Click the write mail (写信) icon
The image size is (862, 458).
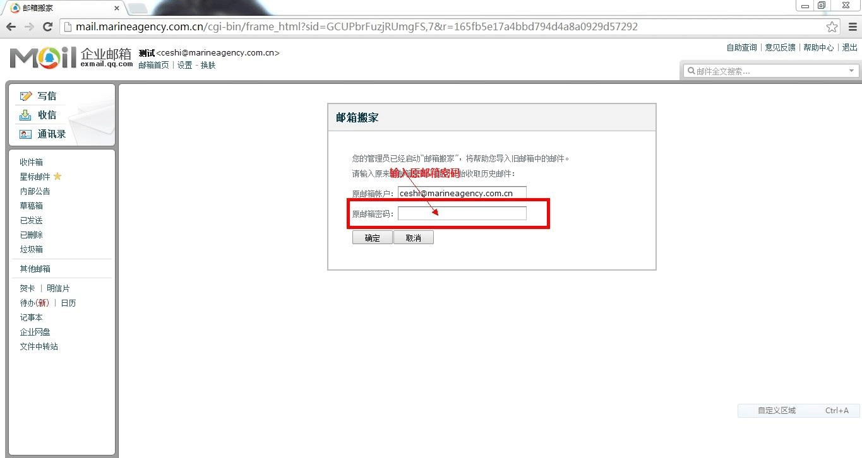click(26, 96)
